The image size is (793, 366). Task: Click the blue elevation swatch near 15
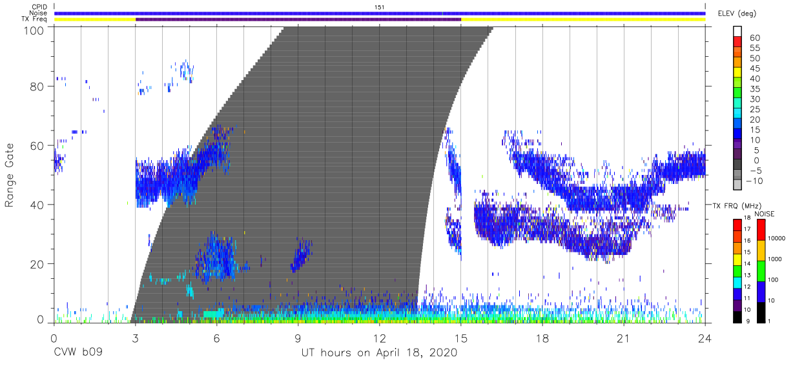tap(737, 134)
